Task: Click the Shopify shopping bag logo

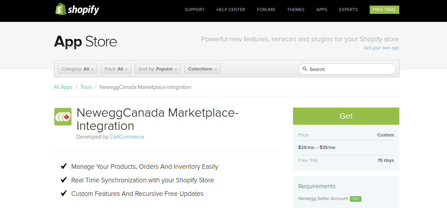Action: 60,9
